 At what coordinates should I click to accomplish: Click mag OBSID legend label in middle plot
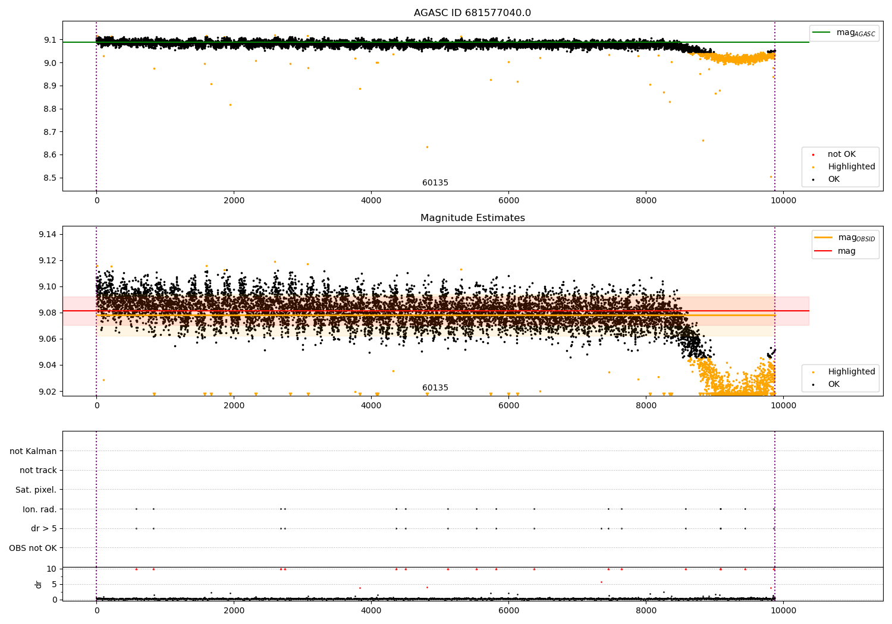(856, 238)
